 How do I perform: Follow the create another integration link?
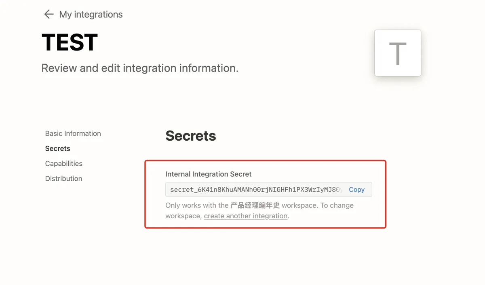246,216
